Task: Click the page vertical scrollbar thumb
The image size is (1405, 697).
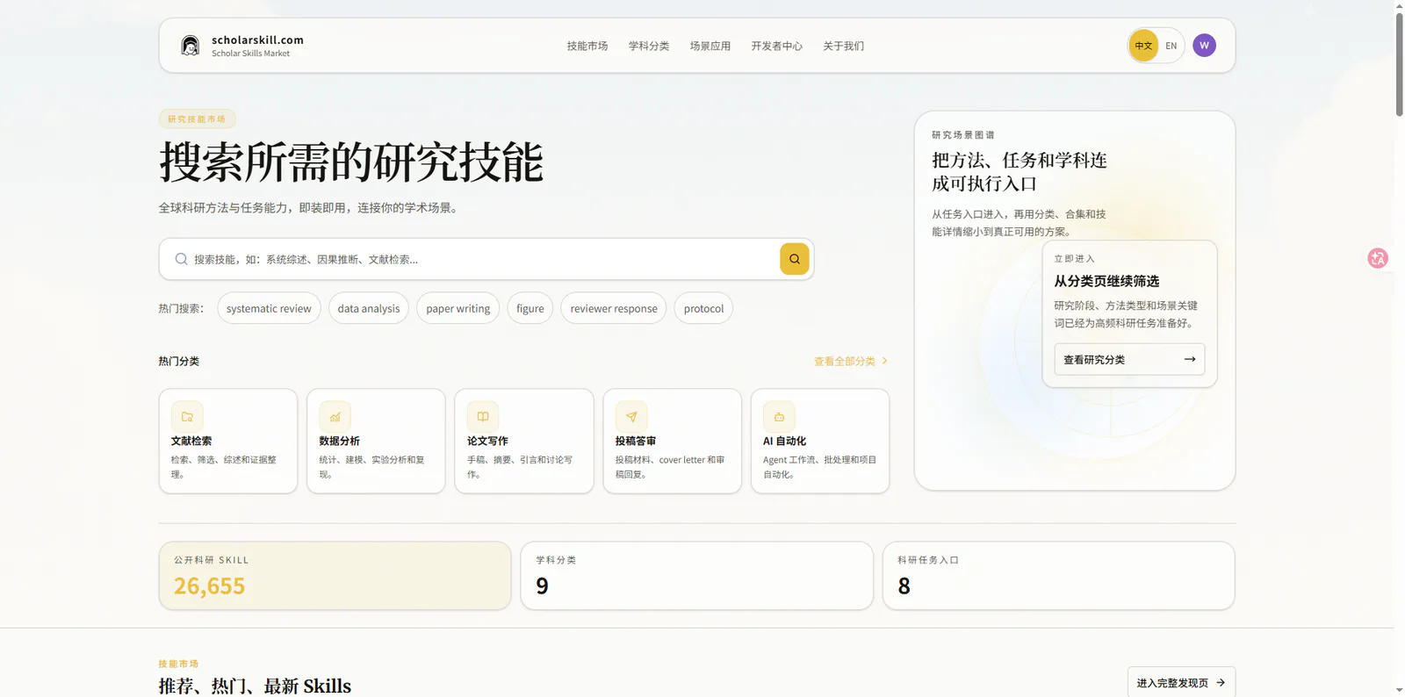Action: tap(1399, 63)
